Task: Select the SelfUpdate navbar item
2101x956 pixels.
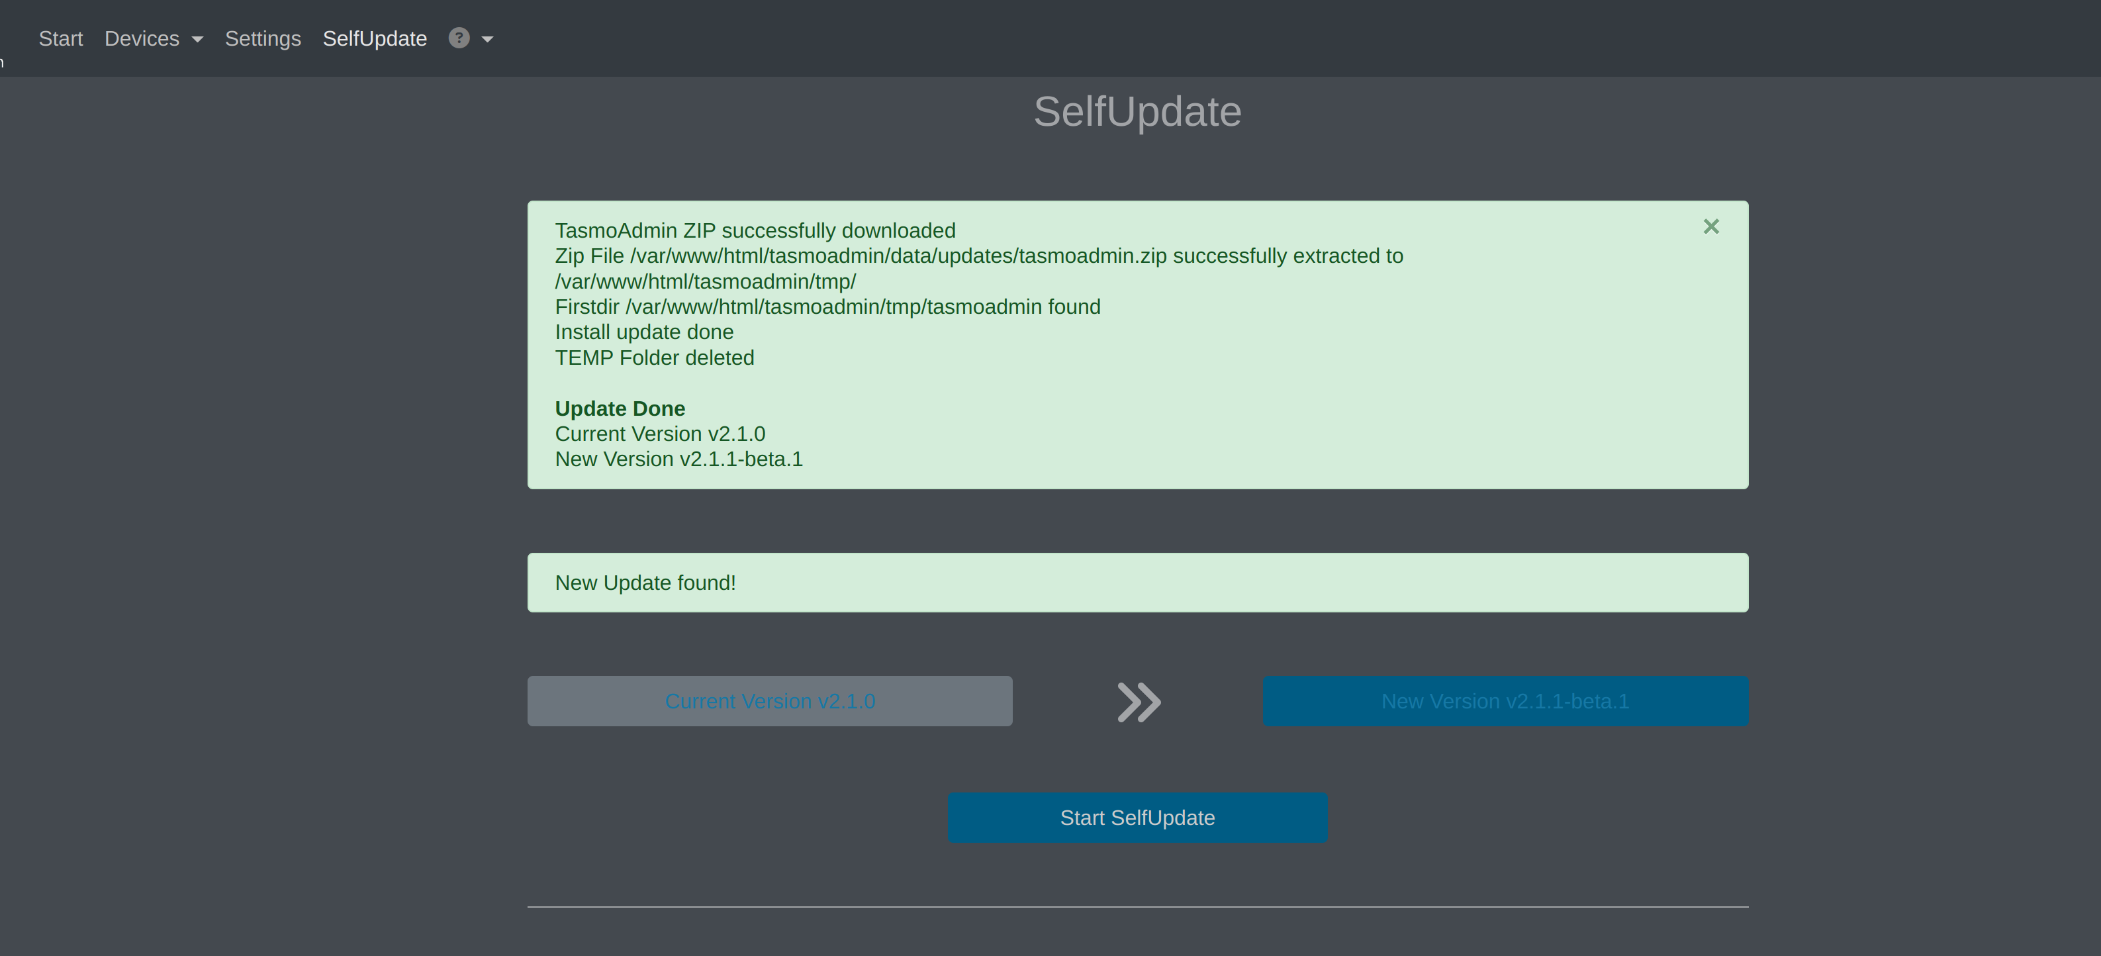Action: tap(375, 38)
